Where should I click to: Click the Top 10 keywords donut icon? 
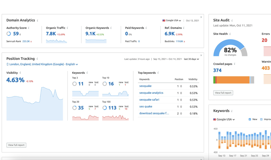[x=105, y=84]
